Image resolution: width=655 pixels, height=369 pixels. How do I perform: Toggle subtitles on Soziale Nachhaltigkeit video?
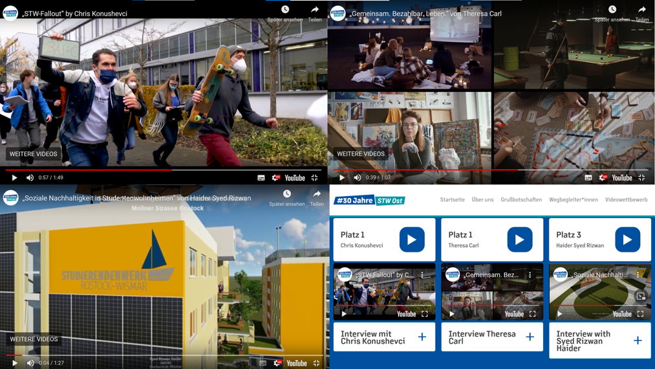[x=263, y=363]
